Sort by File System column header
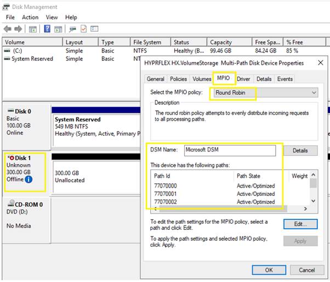 [150, 42]
